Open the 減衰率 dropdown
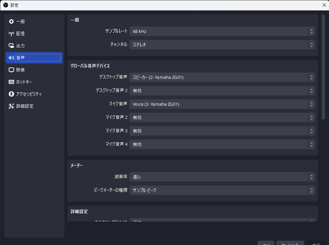The height and width of the screenshot is (245, 329). tap(222, 177)
